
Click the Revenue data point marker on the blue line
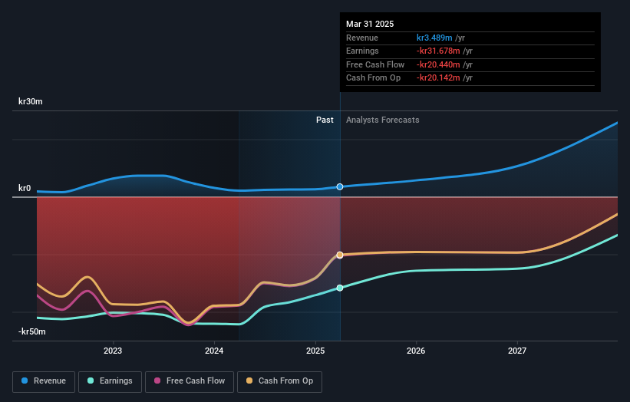pyautogui.click(x=340, y=186)
